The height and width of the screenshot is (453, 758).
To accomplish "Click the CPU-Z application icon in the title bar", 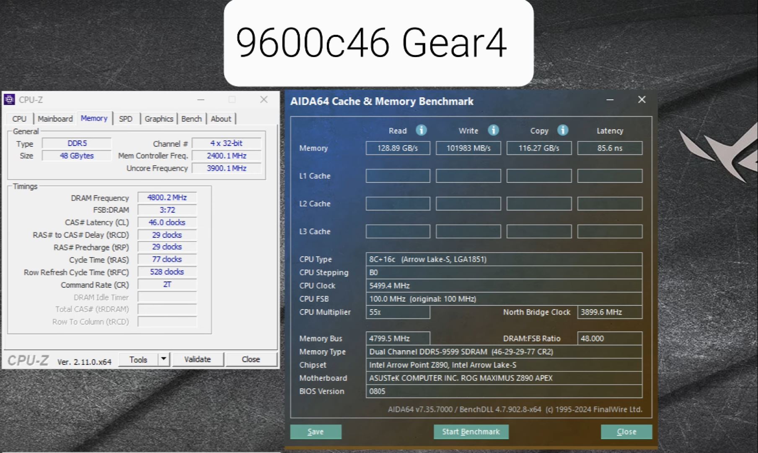I will click(8, 99).
